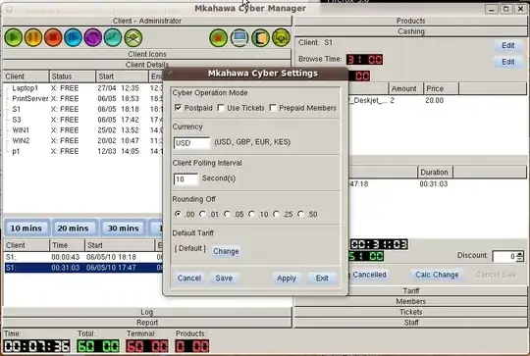Toggle the Postpaid checkbox
The image size is (530, 356).
(x=178, y=108)
